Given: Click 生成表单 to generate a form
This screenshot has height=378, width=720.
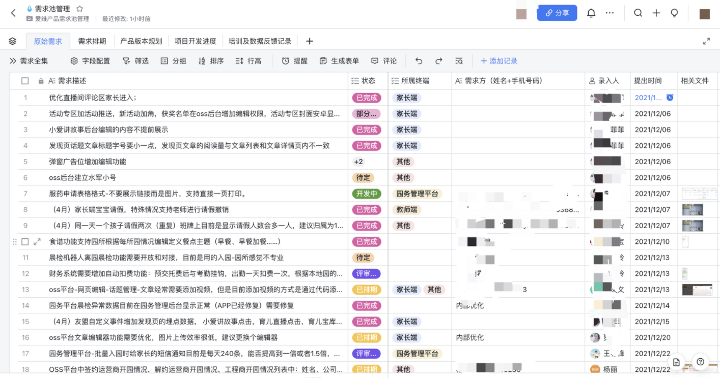Looking at the screenshot, I should [x=339, y=61].
